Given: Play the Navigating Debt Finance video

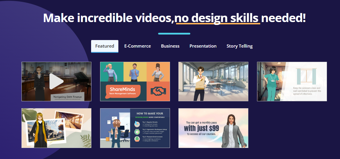Looking at the screenshot, I should pos(56,81).
